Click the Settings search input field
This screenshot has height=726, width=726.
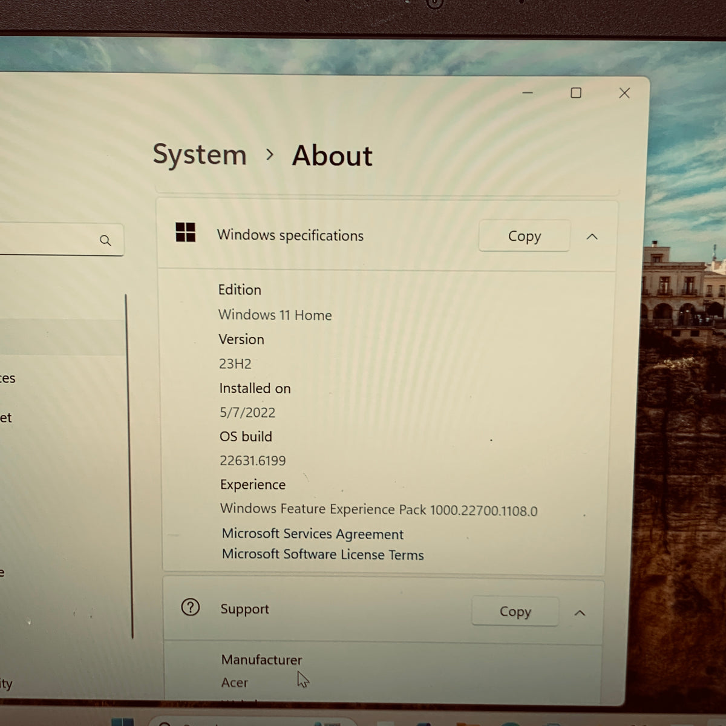tap(60, 240)
